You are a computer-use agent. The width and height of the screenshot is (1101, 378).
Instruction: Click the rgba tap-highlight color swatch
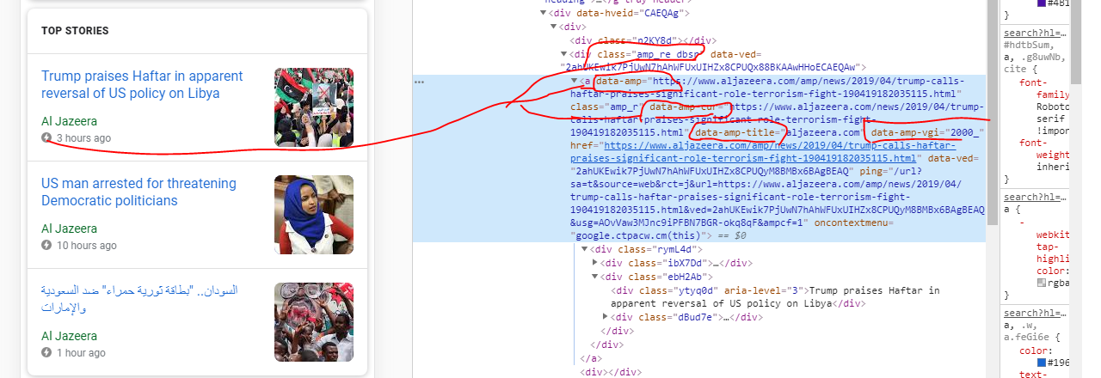point(1041,282)
